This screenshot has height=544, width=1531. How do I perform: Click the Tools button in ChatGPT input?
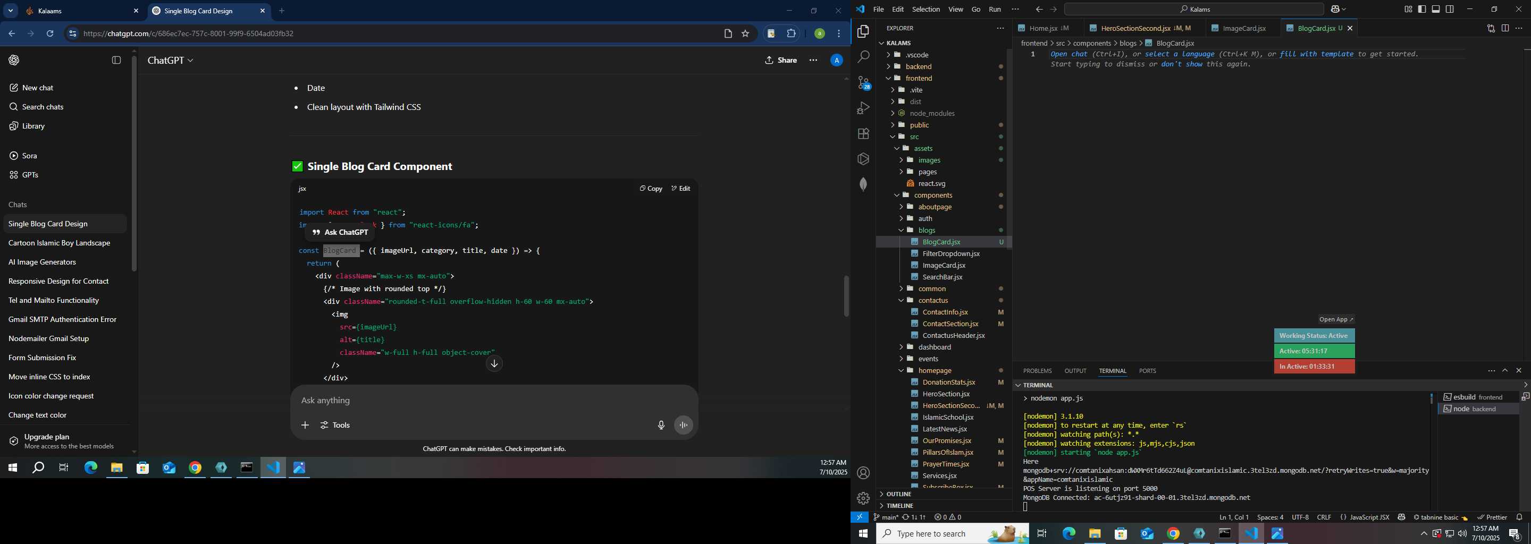tap(335, 425)
